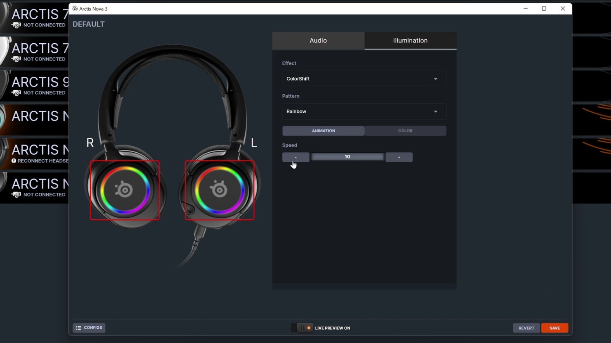611x343 pixels.
Task: Decrease speed with the minus button
Action: 295,157
